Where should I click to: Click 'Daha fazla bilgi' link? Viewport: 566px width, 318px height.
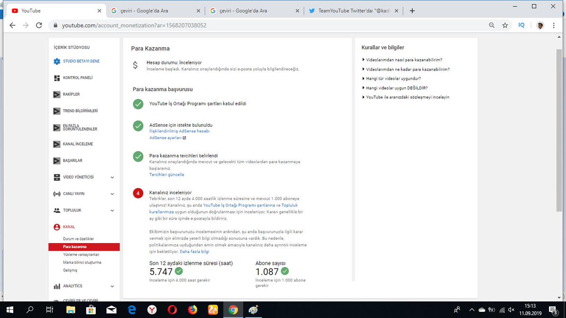pos(194,252)
